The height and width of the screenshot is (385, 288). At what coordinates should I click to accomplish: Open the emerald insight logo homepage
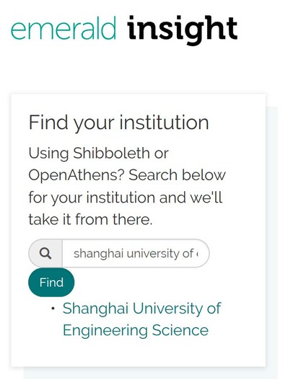(124, 30)
